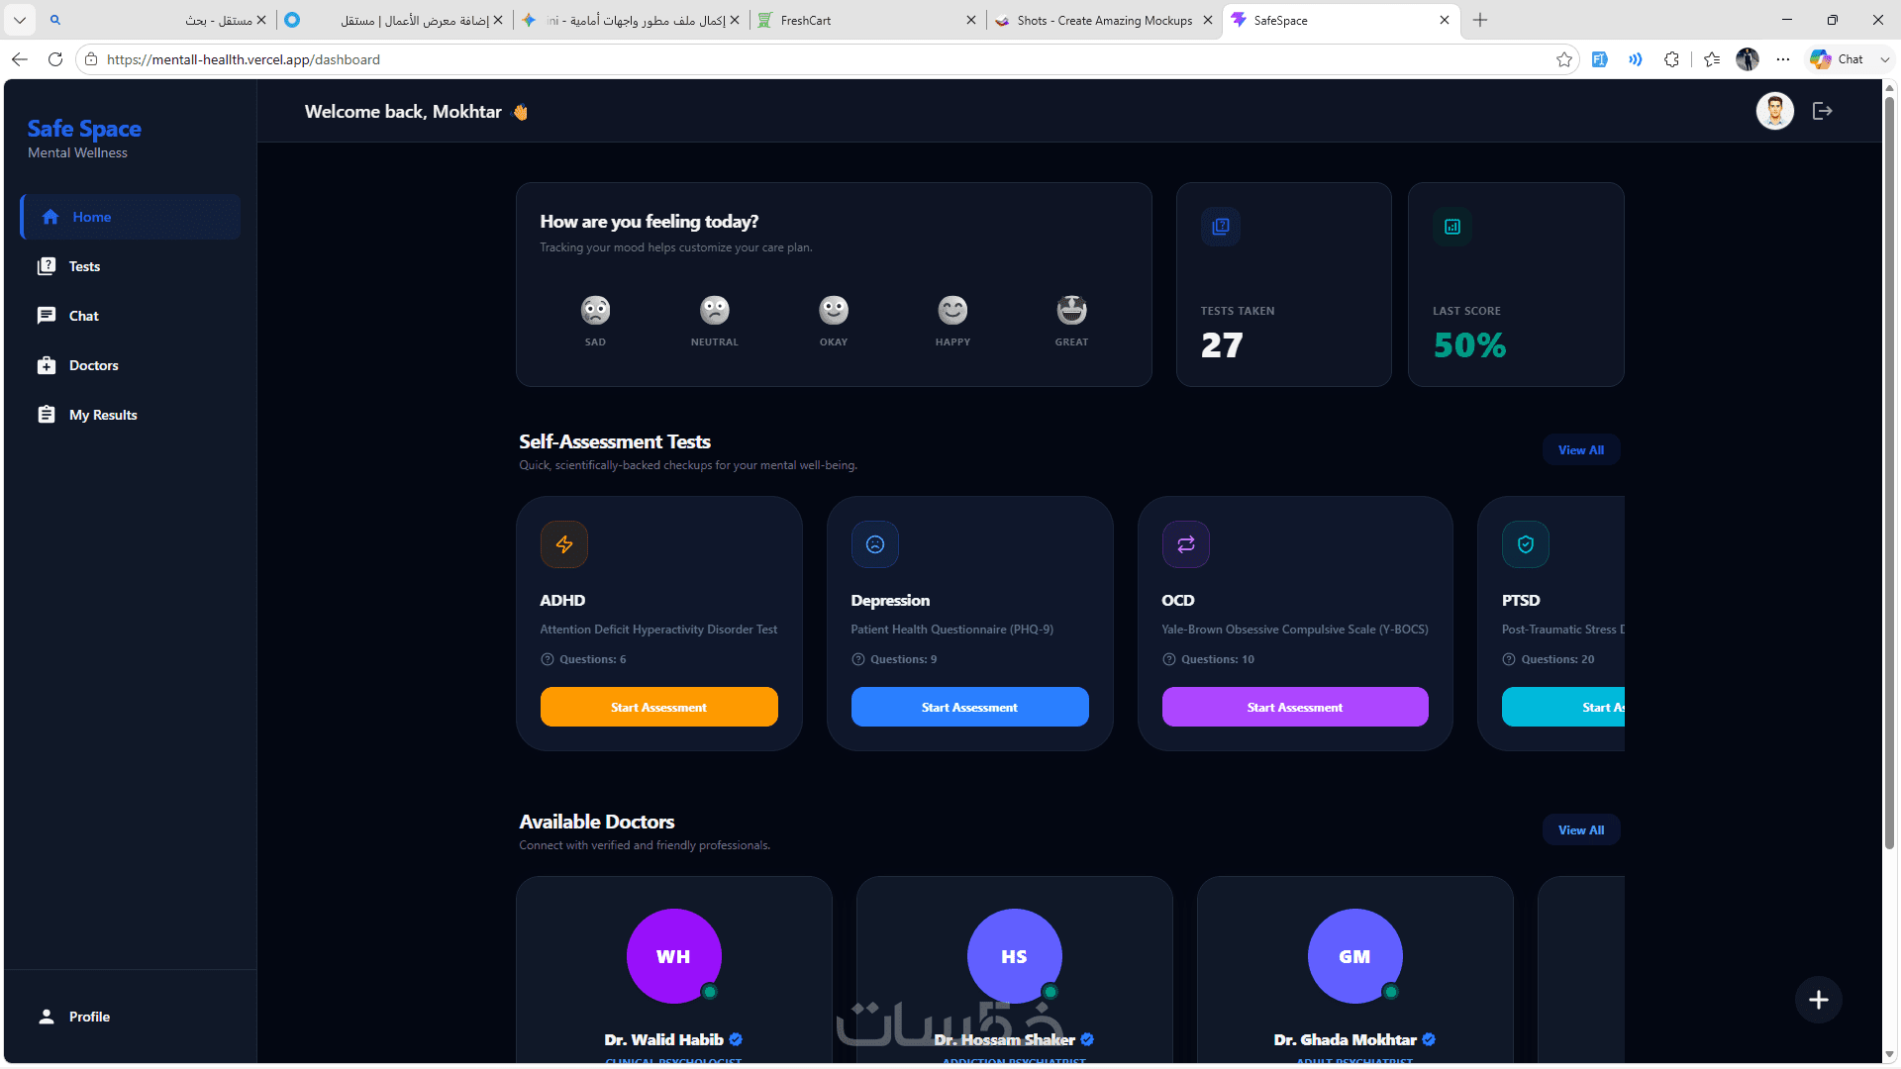Open Dr. Walid Habib's WH avatar

(674, 956)
